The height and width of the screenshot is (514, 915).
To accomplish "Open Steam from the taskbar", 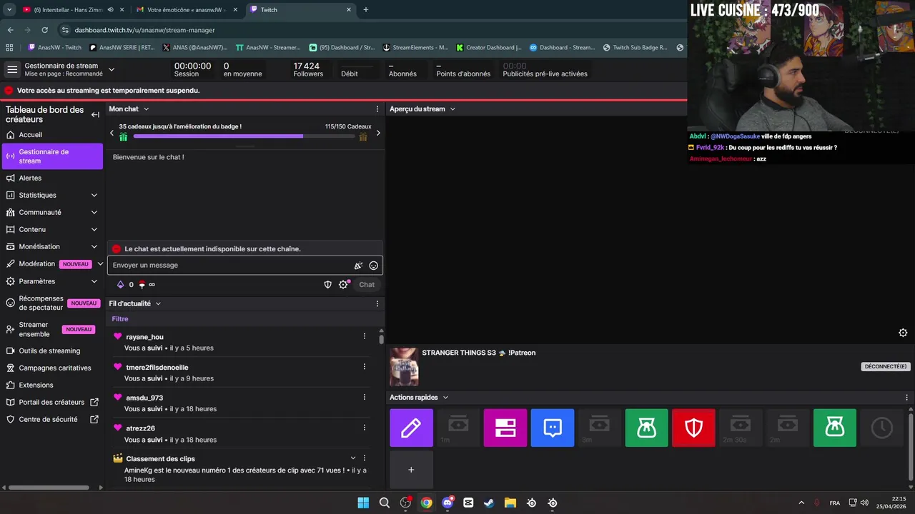I will point(489,503).
